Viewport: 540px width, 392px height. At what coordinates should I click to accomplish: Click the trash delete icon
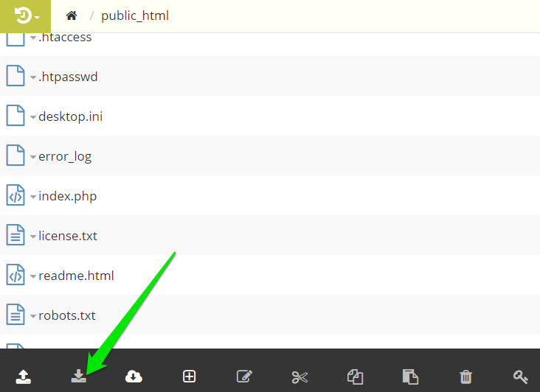click(x=465, y=377)
